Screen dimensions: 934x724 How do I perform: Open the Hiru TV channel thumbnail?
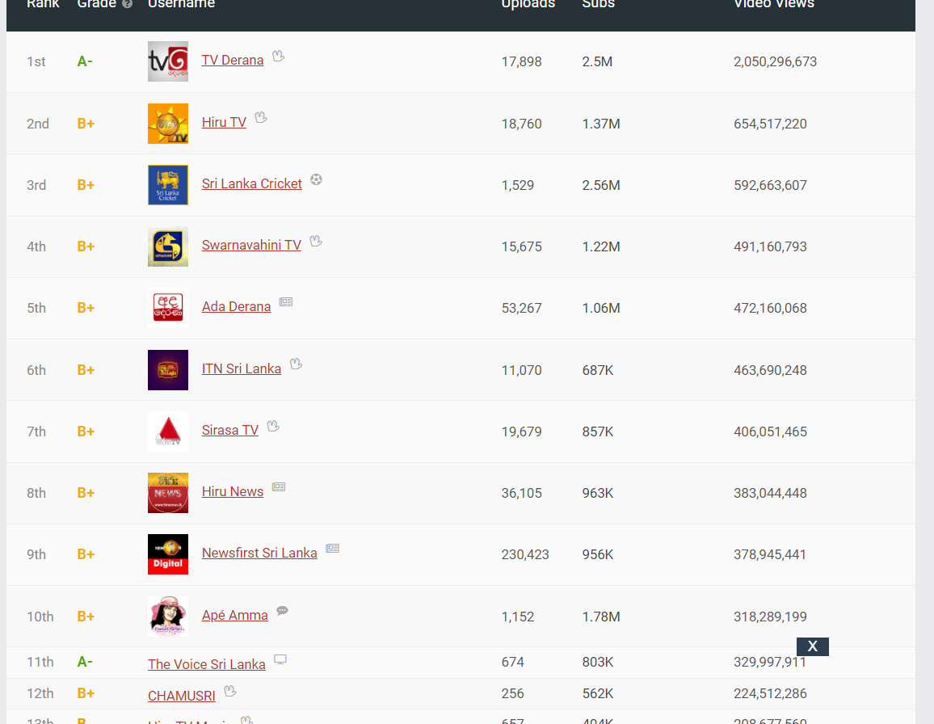click(168, 124)
